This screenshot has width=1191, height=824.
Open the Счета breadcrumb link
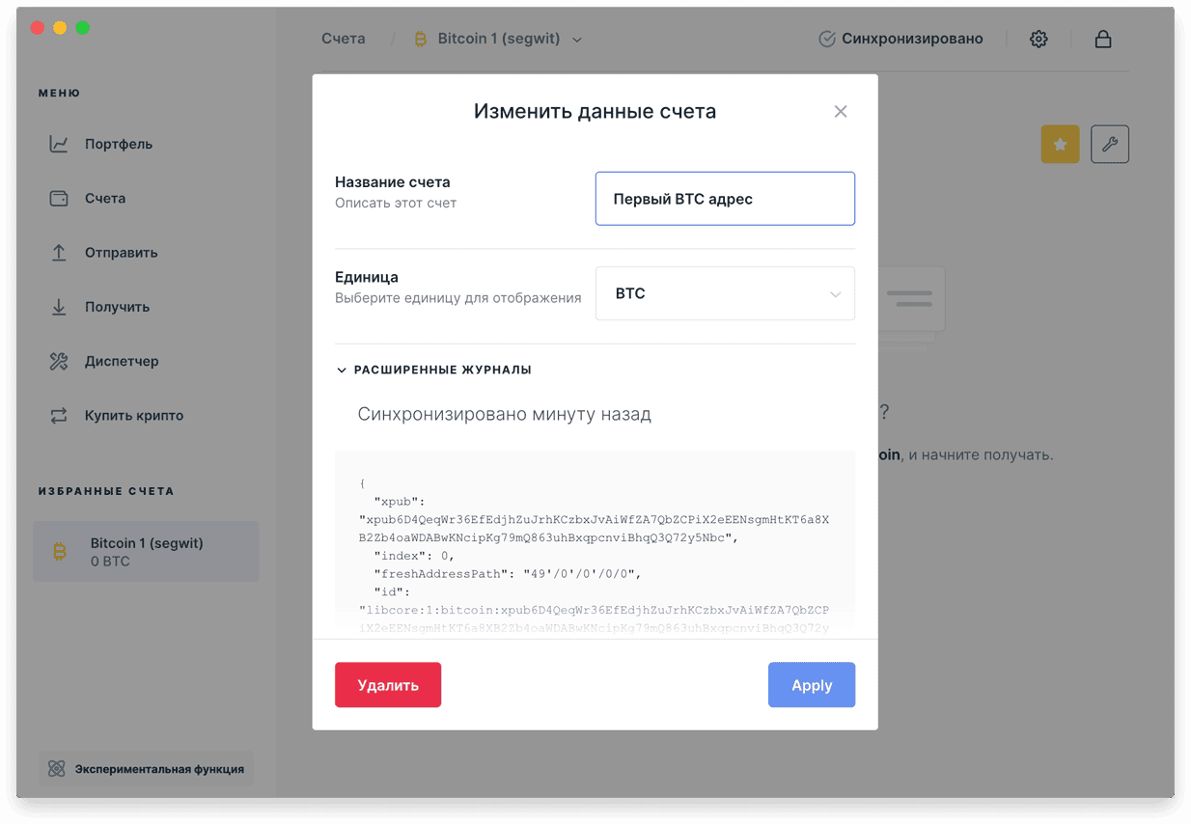coord(344,40)
